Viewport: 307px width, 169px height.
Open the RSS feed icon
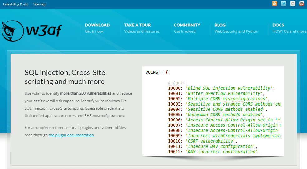tap(275, 3)
